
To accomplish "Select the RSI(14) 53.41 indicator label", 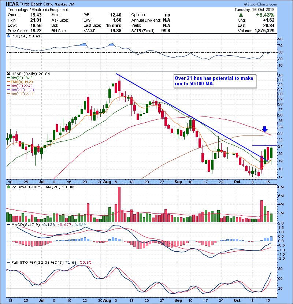I will 26,36.
